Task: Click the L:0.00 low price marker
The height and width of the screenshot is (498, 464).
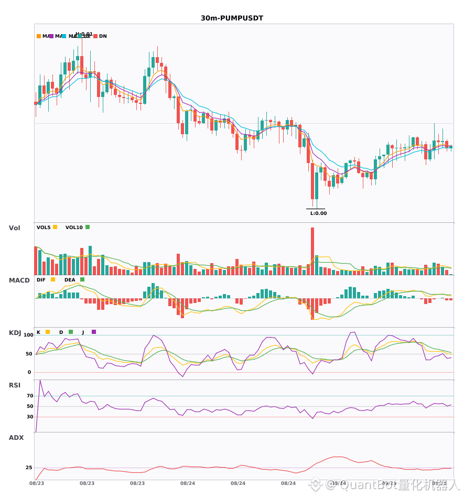Action: (319, 213)
